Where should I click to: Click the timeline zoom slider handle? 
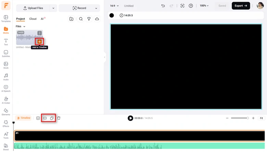pos(247,118)
